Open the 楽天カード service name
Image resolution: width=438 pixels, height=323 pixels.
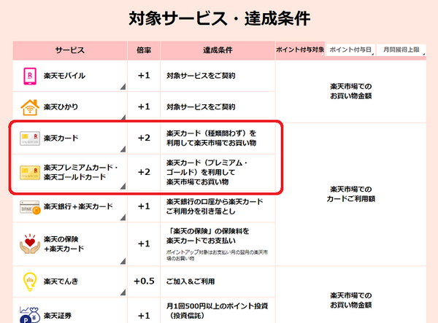tap(61, 139)
